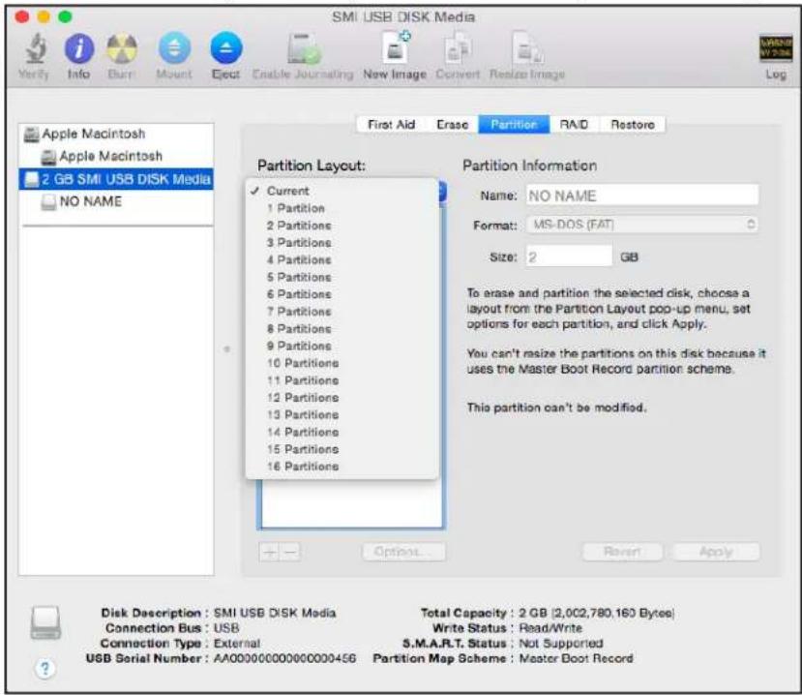802x695 pixels.
Task: Choose 3 Partitions layout
Action: coord(342,243)
